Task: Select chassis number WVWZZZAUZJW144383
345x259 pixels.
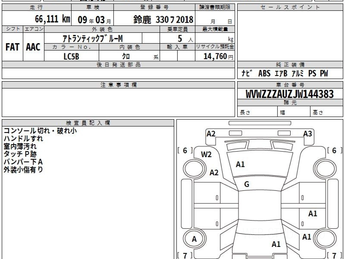Action: (x=290, y=94)
